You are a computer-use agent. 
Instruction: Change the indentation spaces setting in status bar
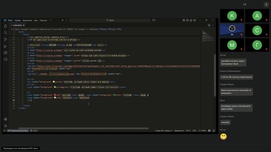click(x=179, y=130)
